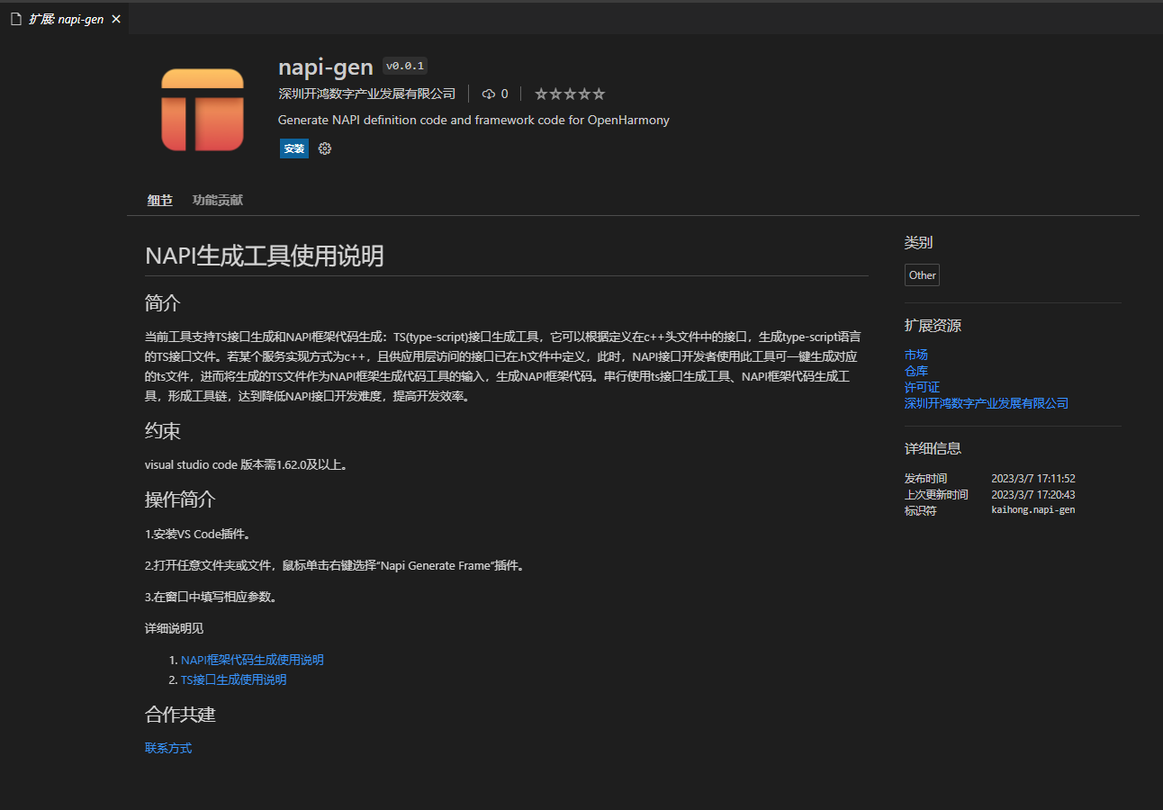Close the napi-gen extension tab
The width and height of the screenshot is (1163, 810).
116,19
